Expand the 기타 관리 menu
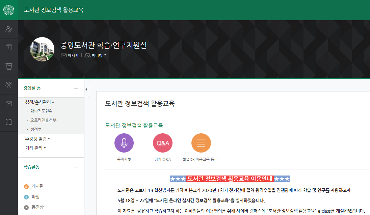 (35, 148)
